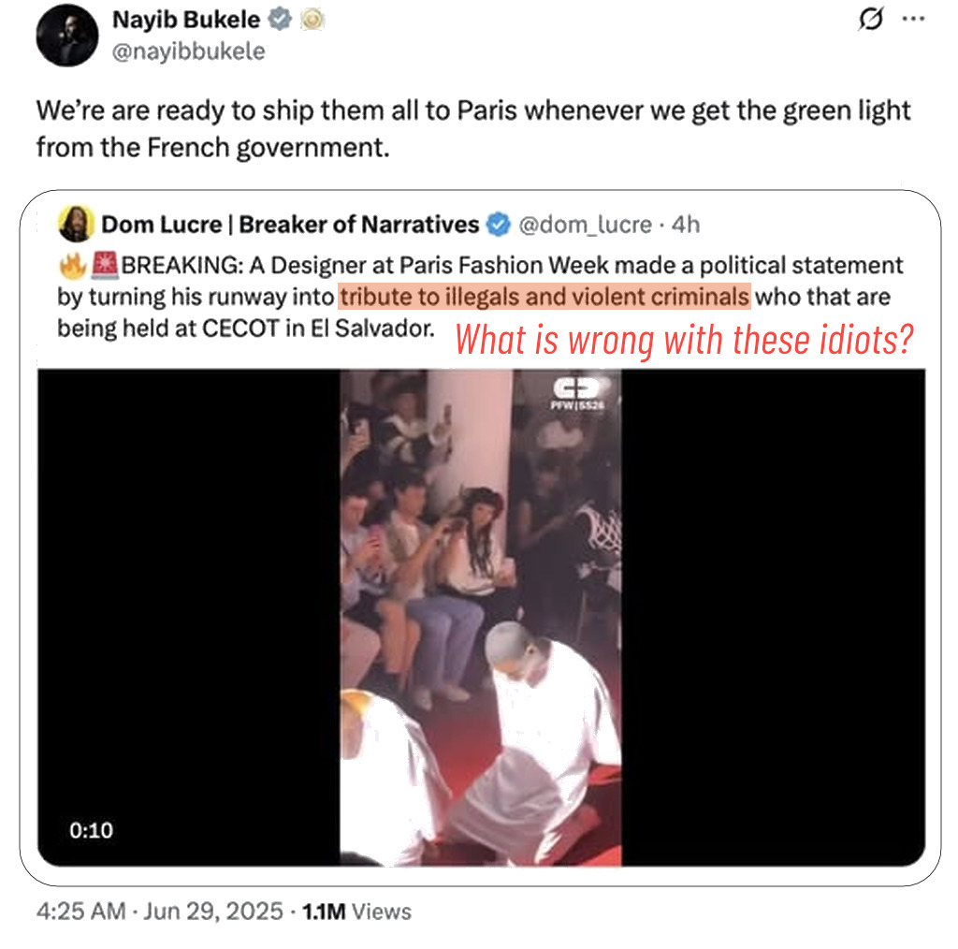Click the red siren emoji before BREAKING

(105, 266)
